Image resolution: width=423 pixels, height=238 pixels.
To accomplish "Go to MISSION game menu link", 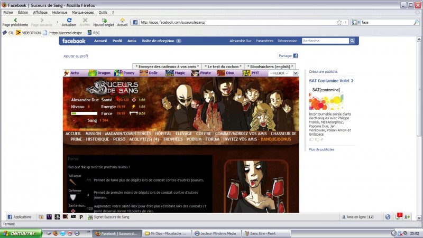I will [93, 134].
